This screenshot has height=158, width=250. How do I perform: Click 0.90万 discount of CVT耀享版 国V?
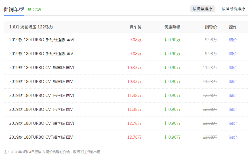pos(172,137)
